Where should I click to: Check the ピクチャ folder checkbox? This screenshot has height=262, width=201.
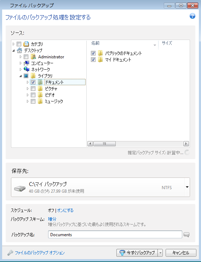[x=33, y=88]
